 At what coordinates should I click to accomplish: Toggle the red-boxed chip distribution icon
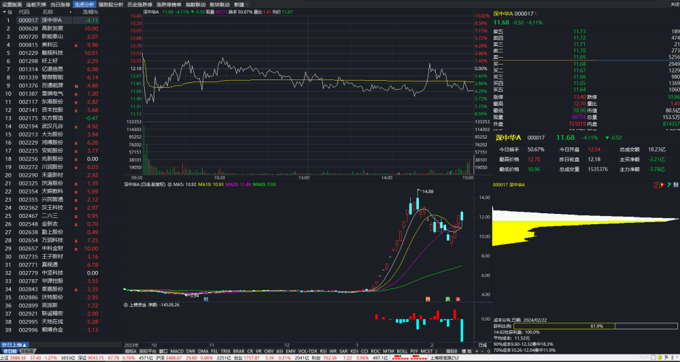[x=657, y=185]
